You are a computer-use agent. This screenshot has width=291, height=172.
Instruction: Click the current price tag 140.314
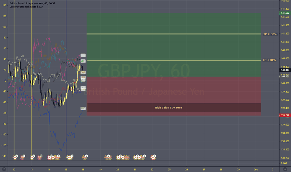point(285,70)
